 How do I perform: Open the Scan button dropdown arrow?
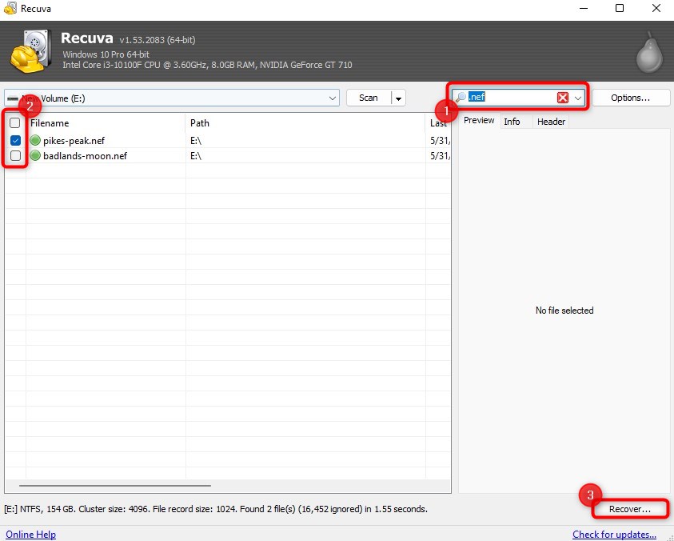[398, 98]
